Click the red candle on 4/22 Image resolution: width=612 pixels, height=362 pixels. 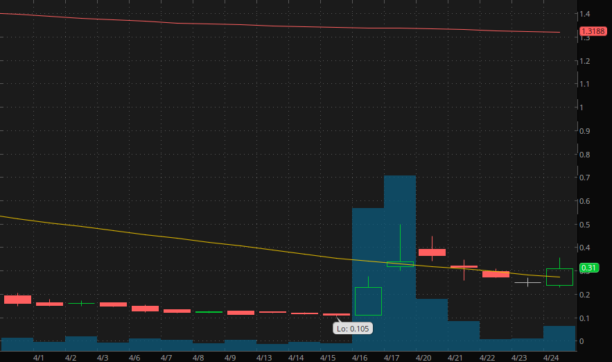coord(496,275)
